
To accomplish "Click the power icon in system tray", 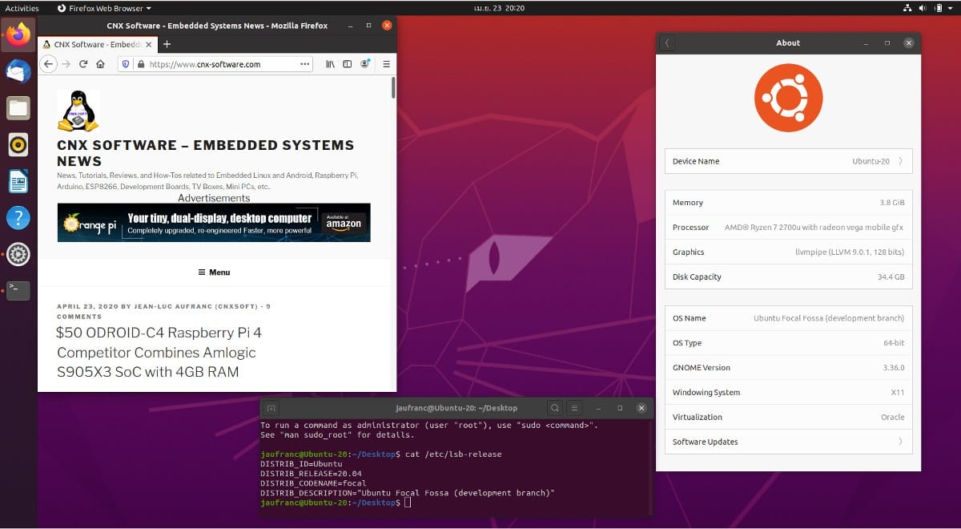I will (936, 8).
